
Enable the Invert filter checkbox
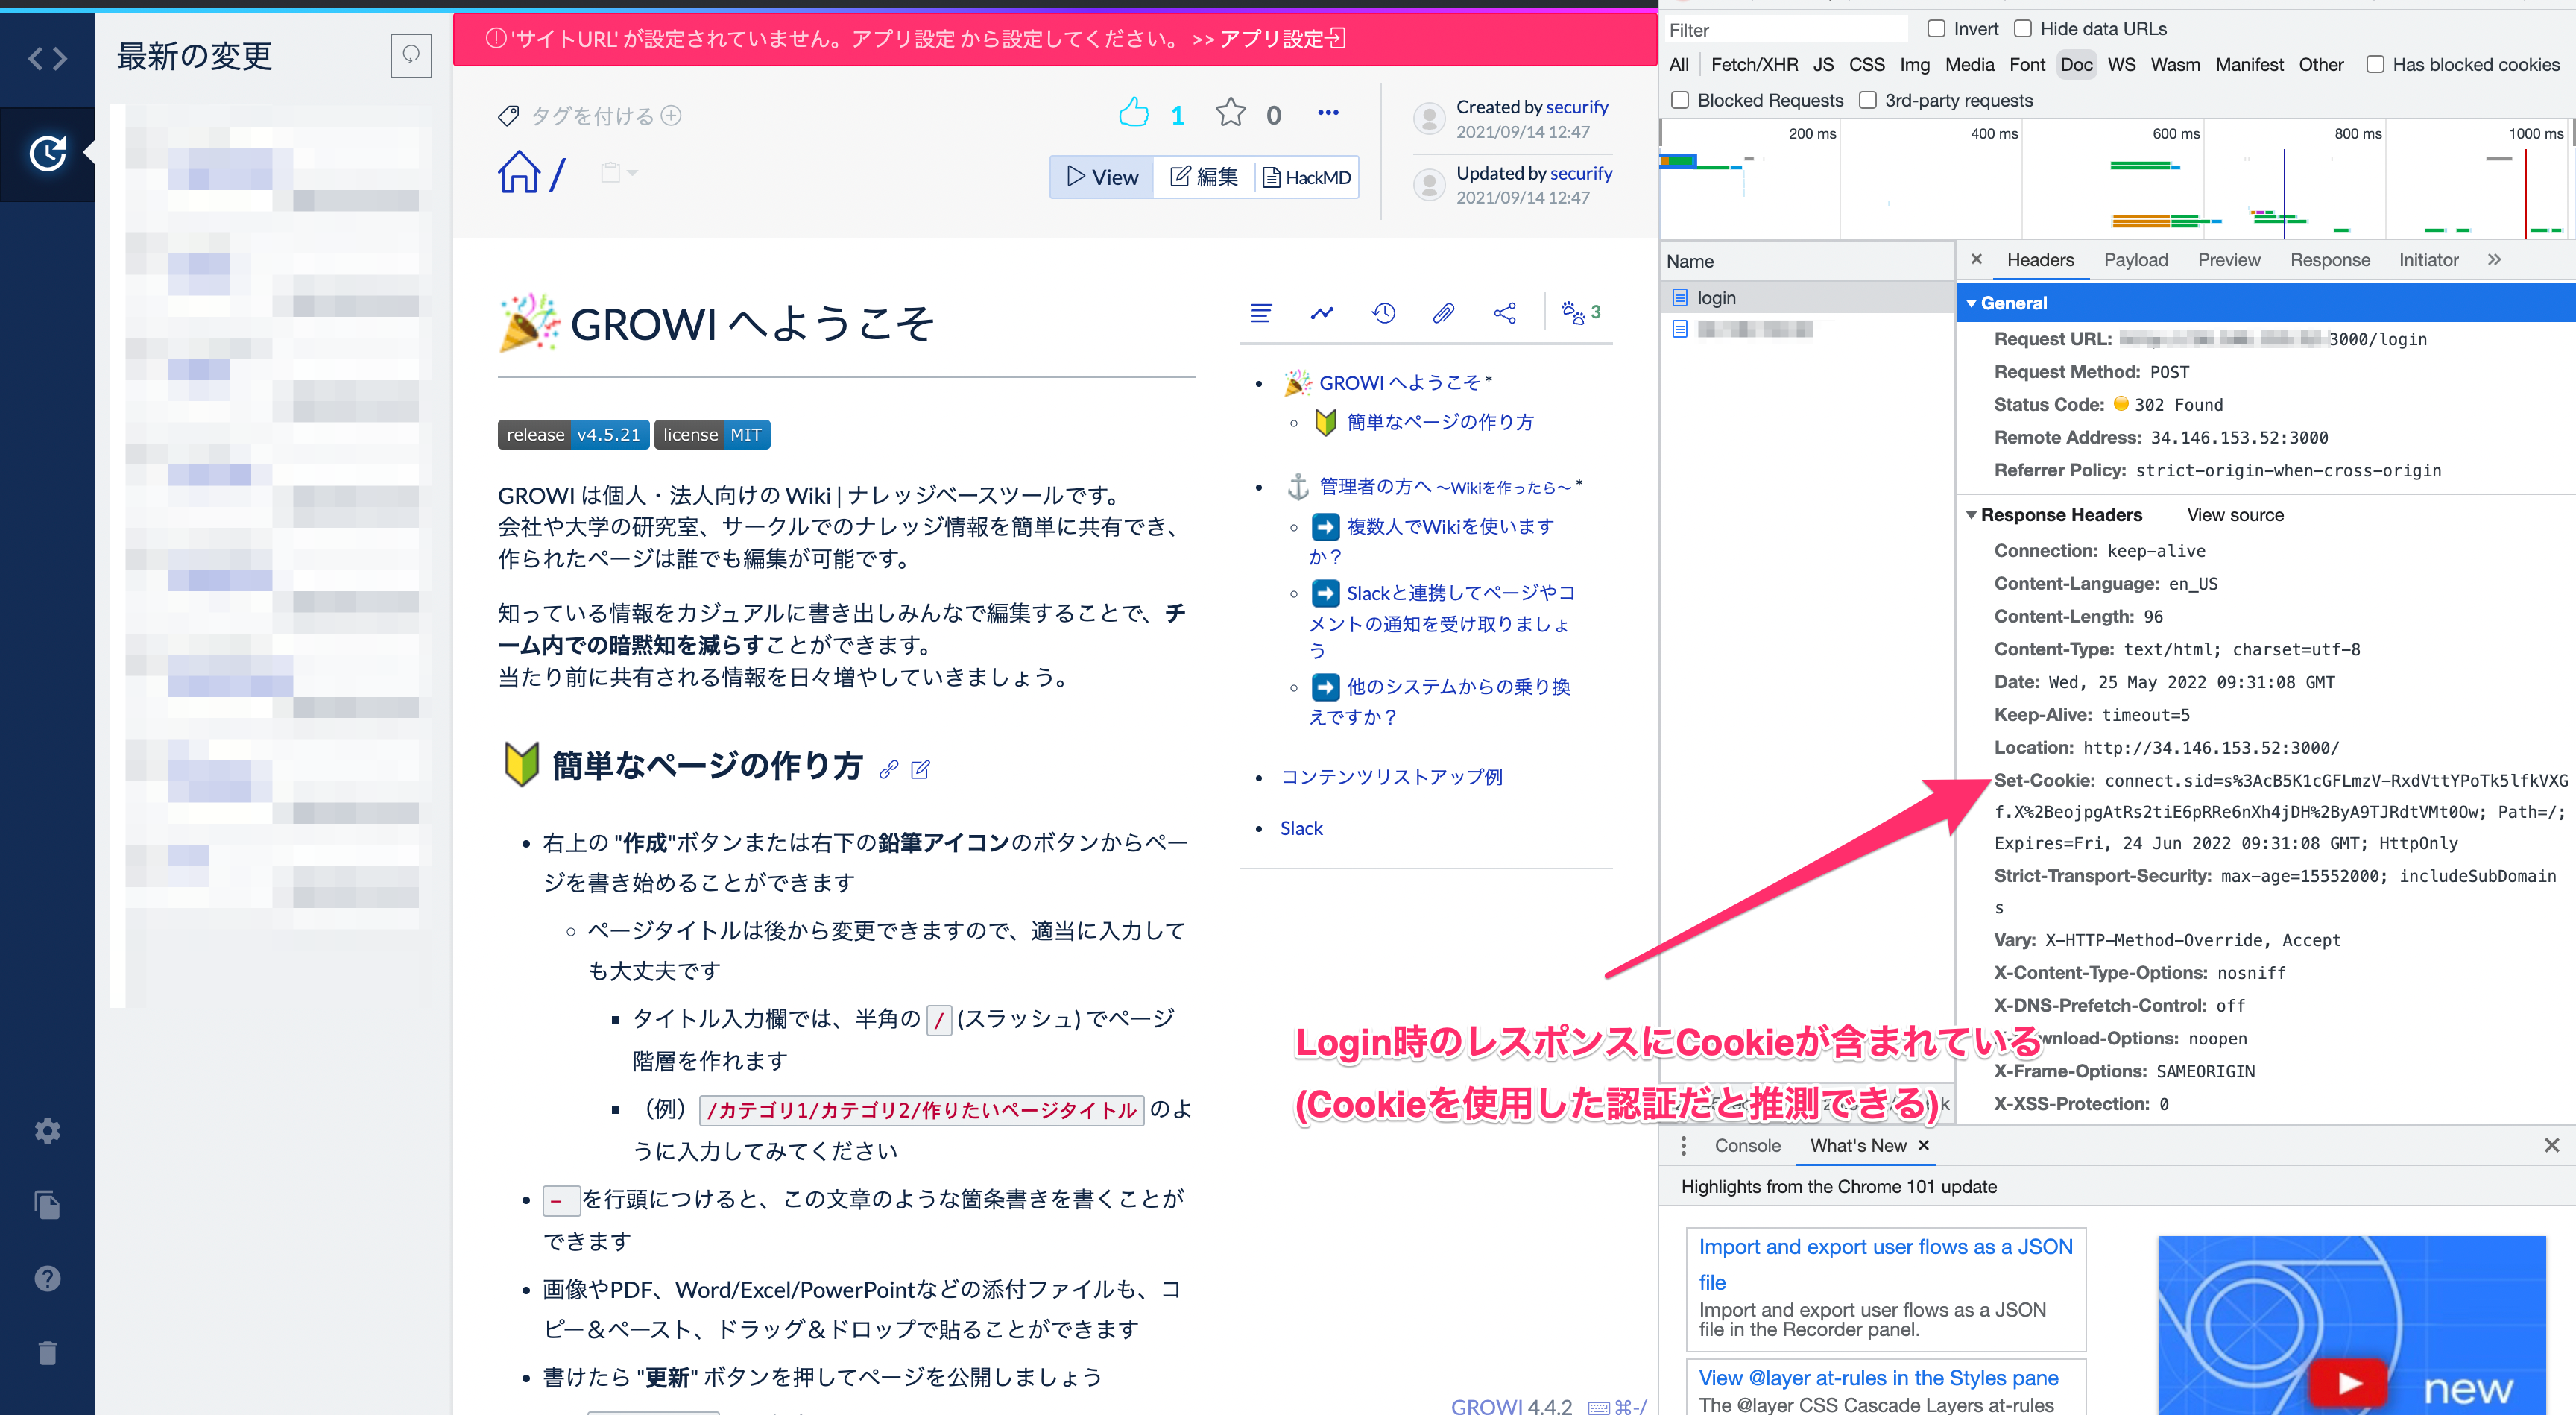click(1936, 29)
